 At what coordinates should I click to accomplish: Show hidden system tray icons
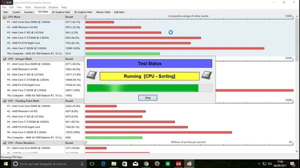(x=259, y=164)
